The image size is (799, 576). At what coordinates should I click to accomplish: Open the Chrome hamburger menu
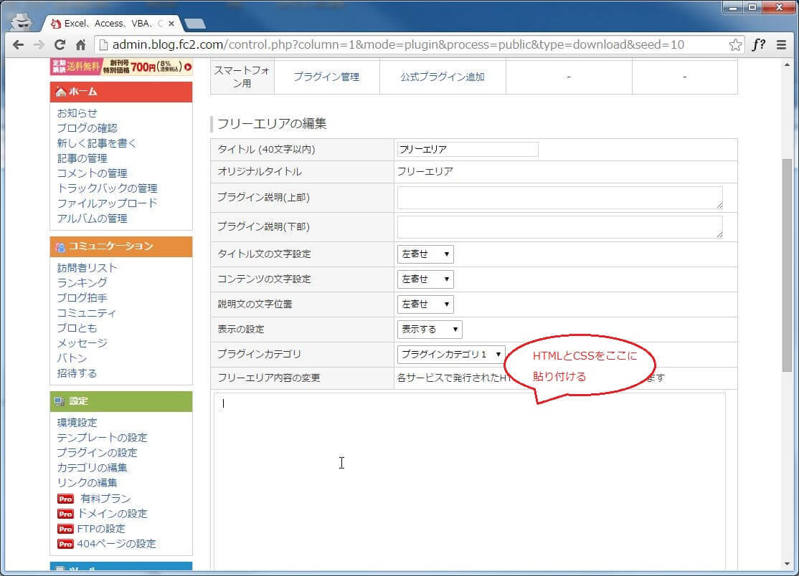tap(781, 44)
